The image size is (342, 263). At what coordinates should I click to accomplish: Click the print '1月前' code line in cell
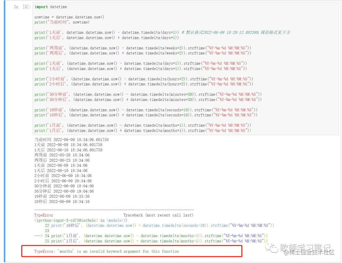point(143,125)
